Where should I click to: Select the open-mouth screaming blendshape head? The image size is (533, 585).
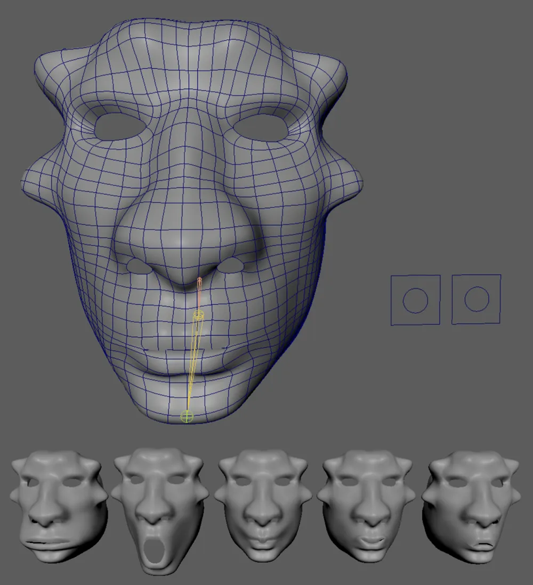pos(159,511)
